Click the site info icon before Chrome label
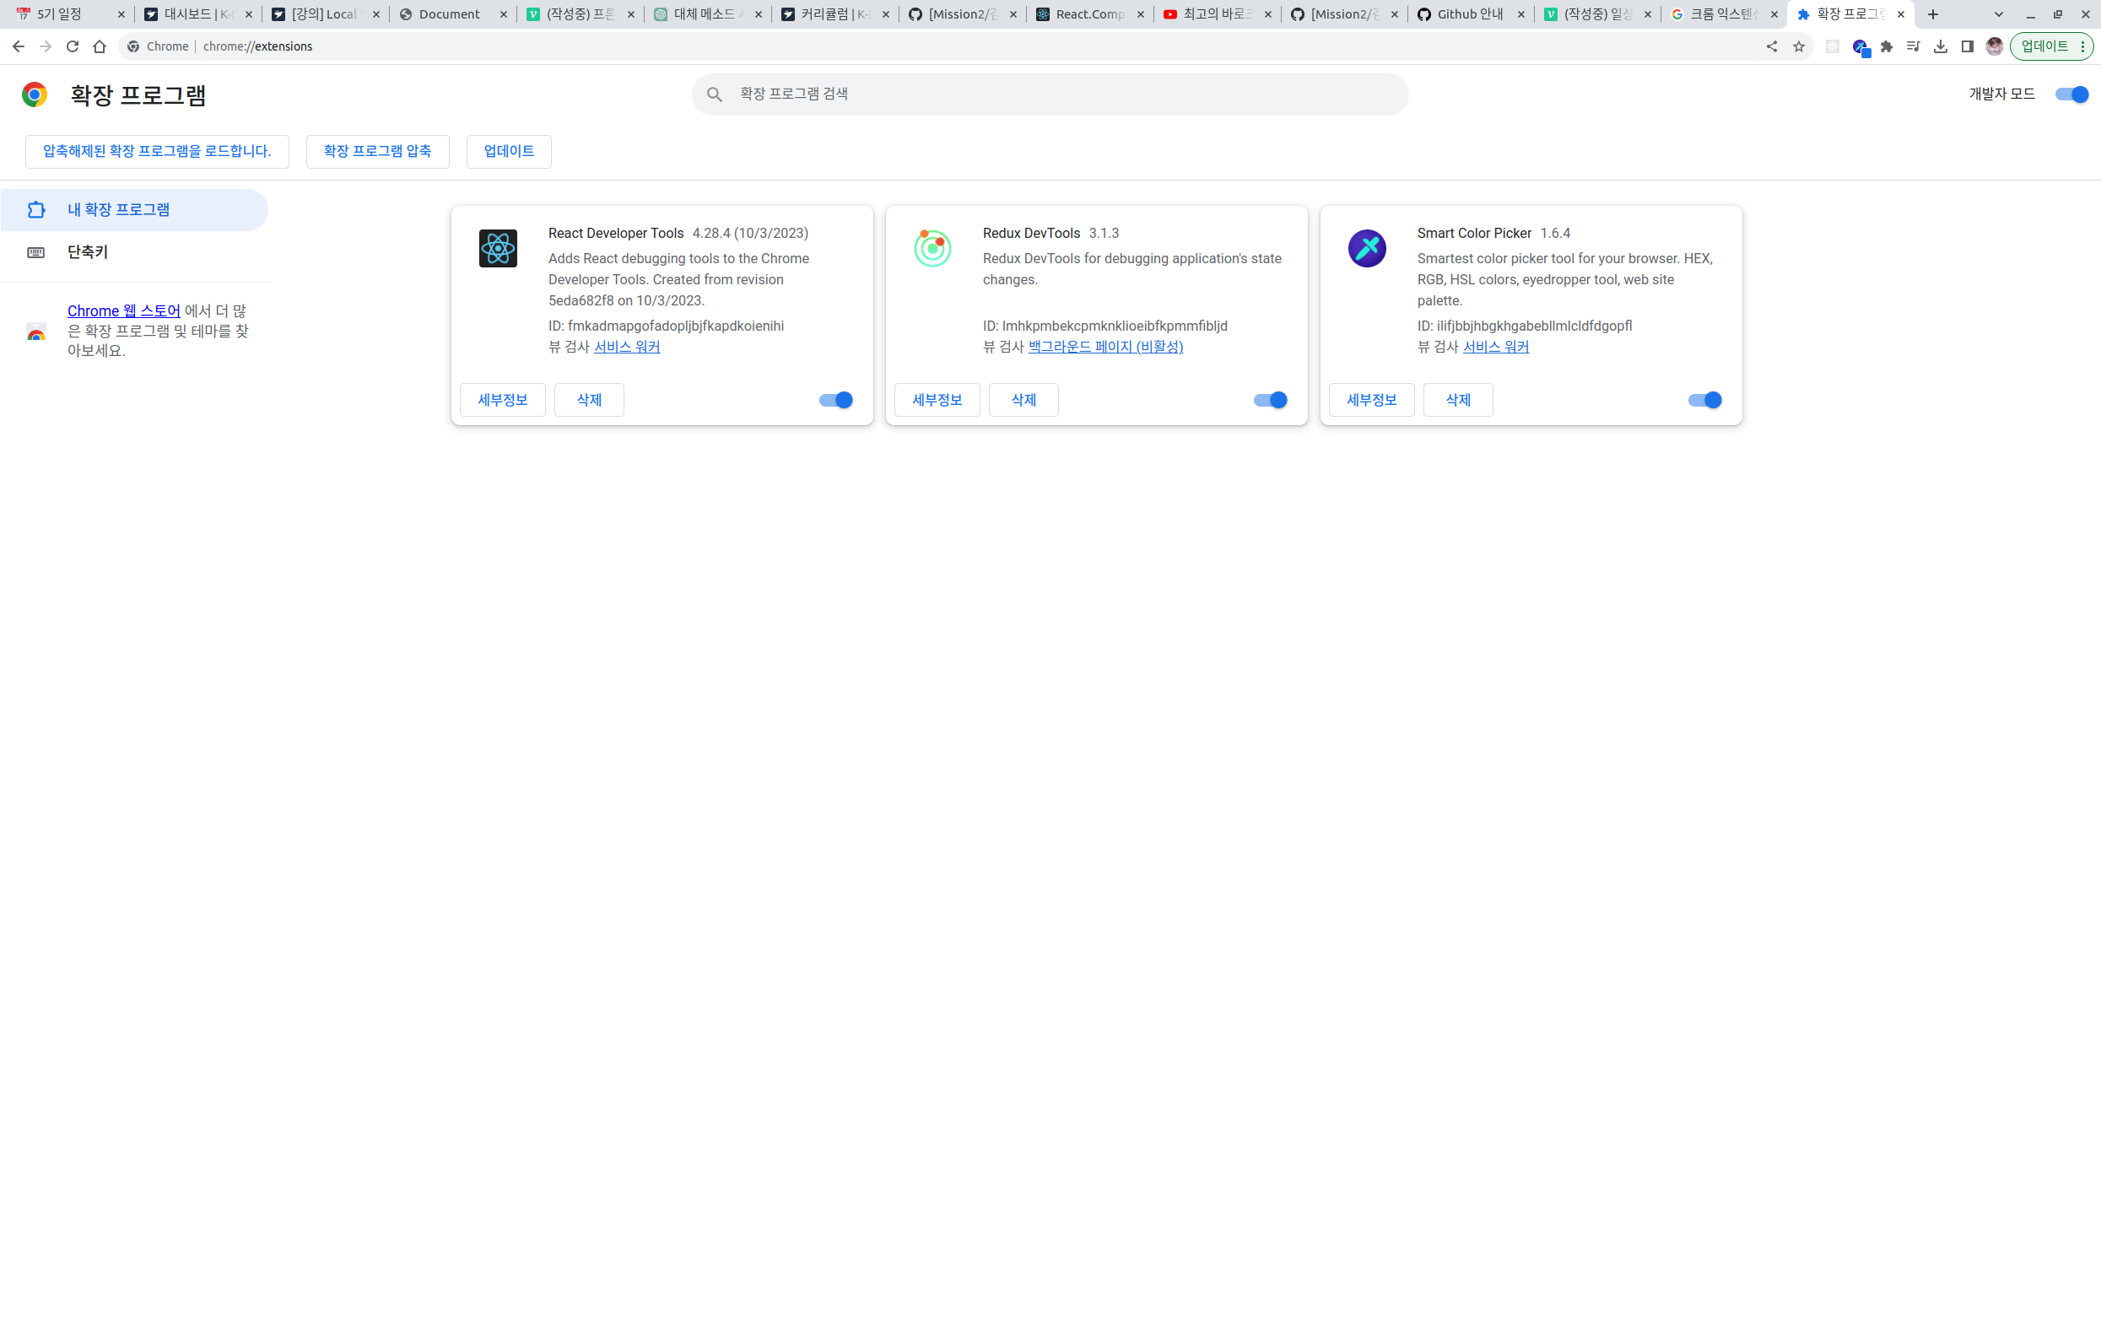2101x1327 pixels. pyautogui.click(x=133, y=46)
